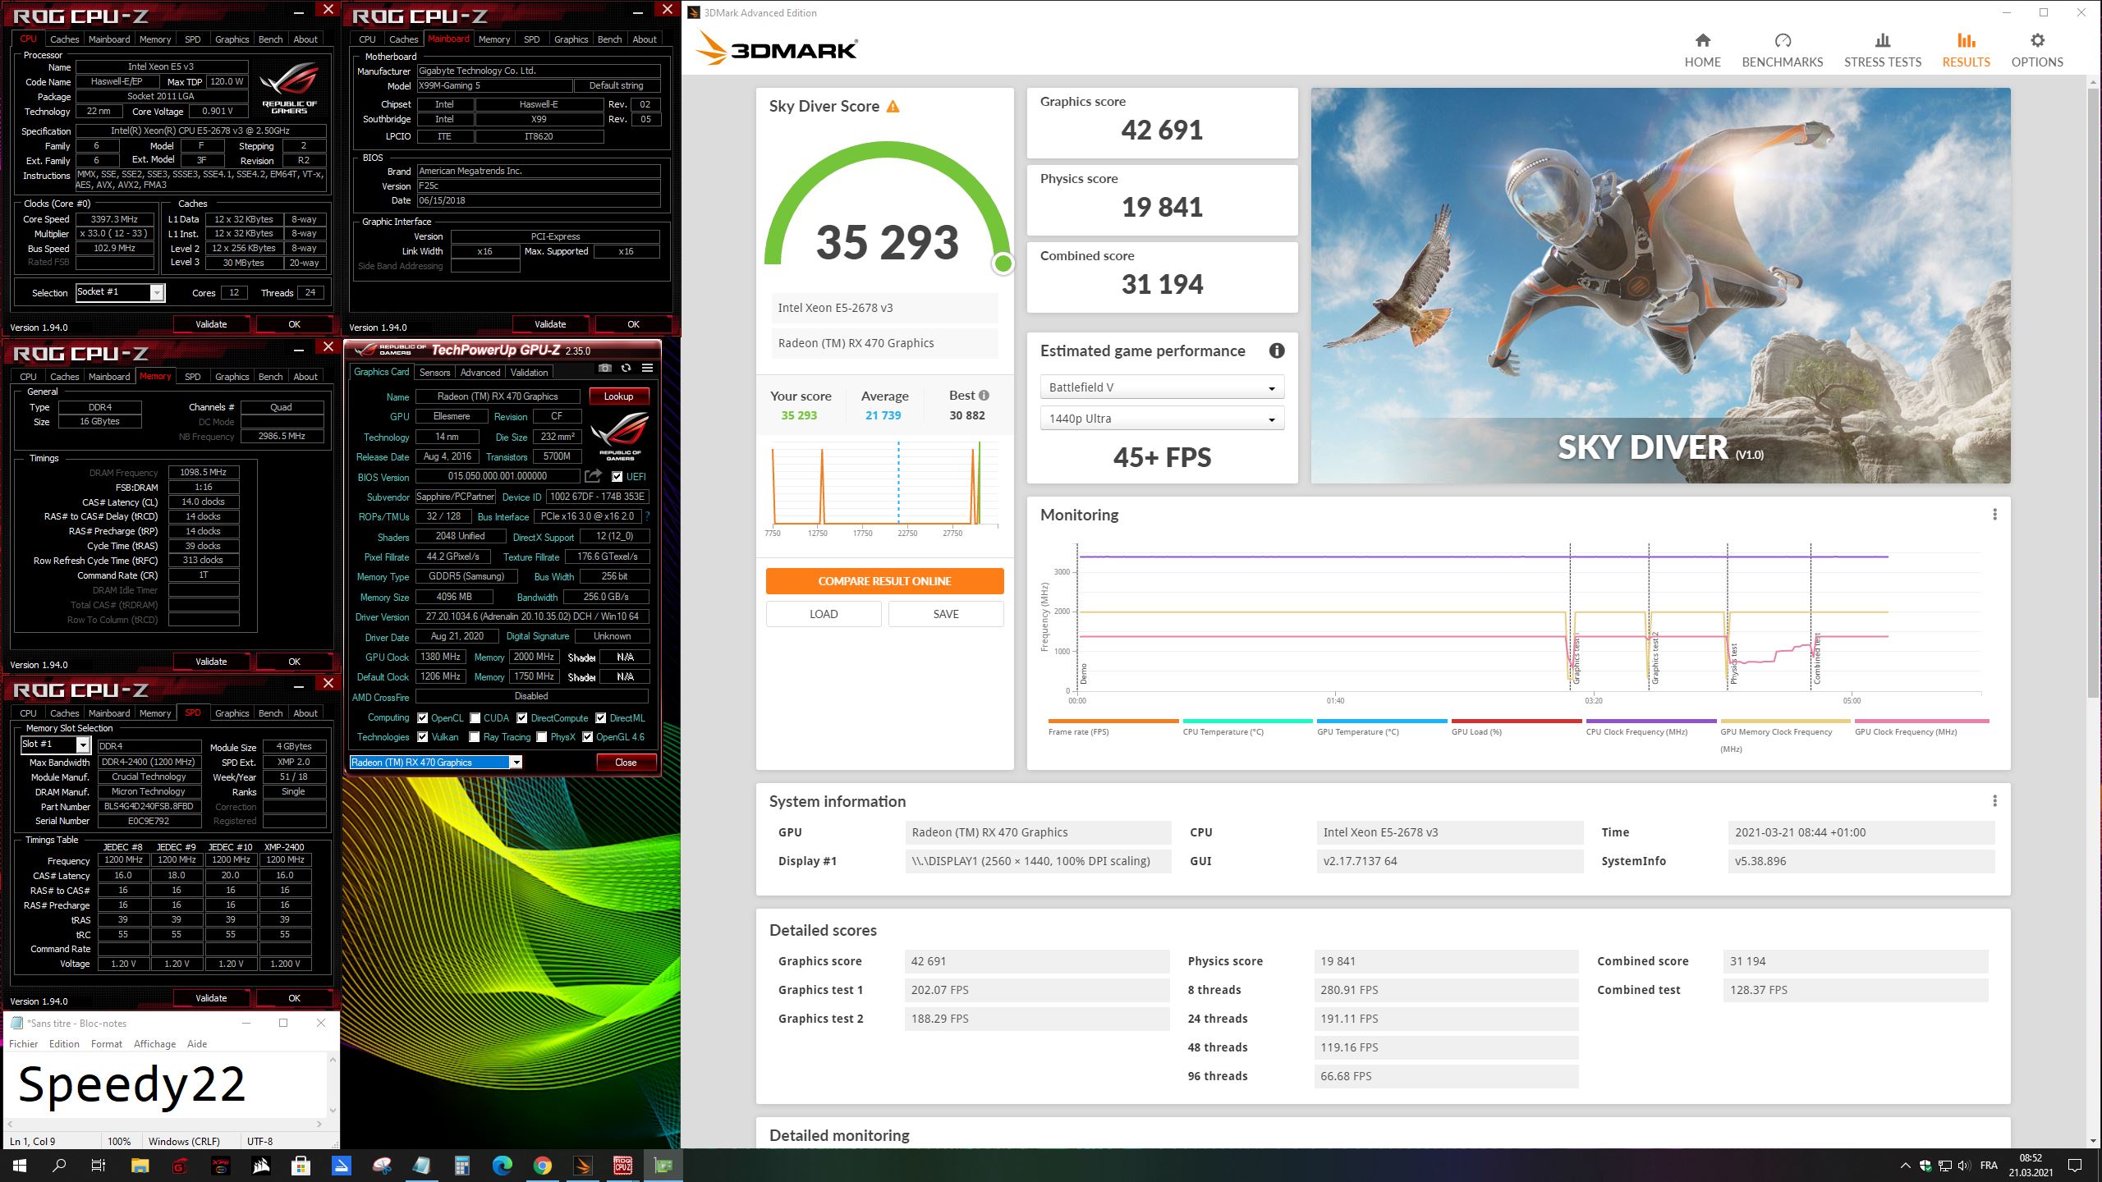Toggle the UEFI checkbox in GPU-Z
The image size is (2102, 1182).
point(617,476)
